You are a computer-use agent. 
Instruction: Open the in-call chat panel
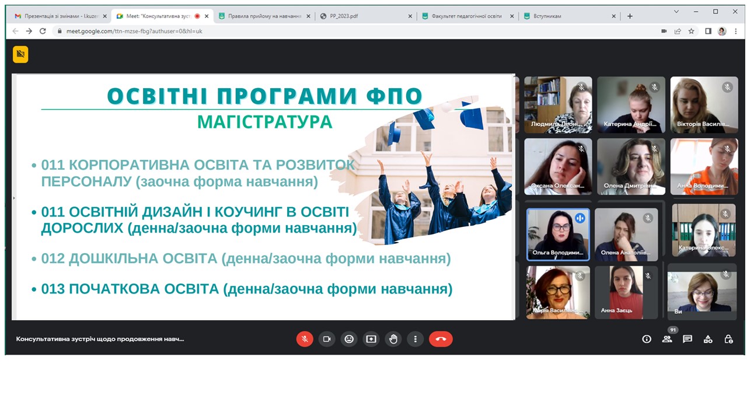[687, 339]
